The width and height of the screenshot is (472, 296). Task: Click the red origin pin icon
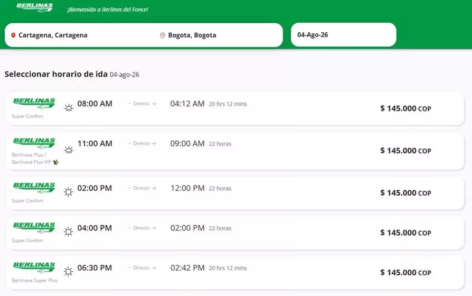pos(13,35)
